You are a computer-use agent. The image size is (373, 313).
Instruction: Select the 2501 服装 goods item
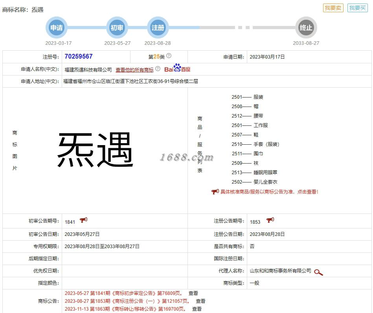click(x=247, y=97)
